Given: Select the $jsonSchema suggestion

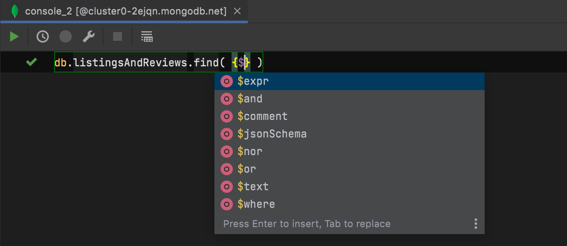Looking at the screenshot, I should (272, 134).
